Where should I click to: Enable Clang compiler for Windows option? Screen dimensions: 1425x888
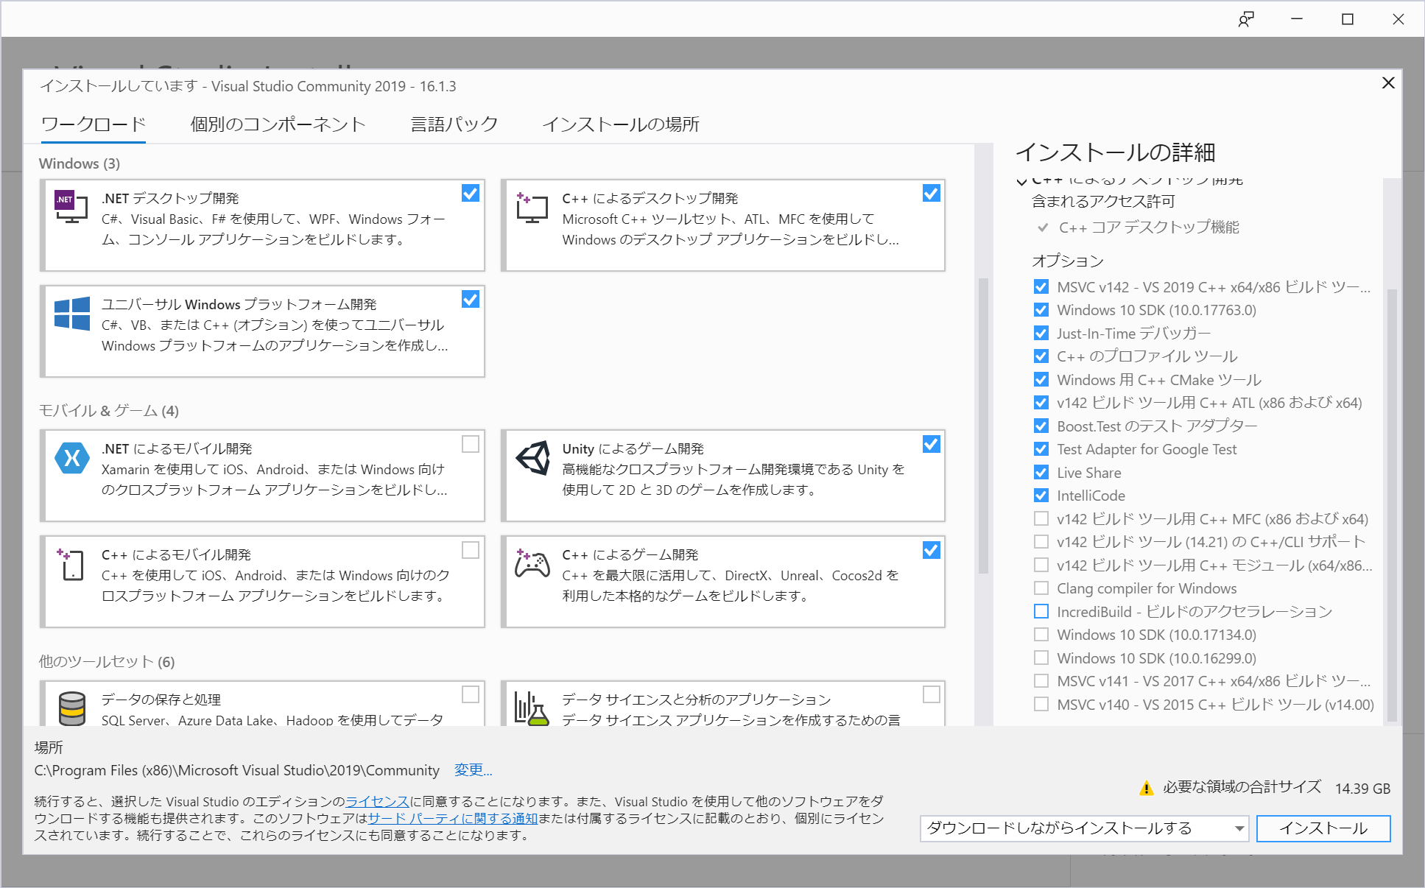tap(1041, 588)
